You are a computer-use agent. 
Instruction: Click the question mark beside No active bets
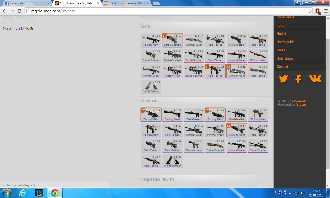pos(31,29)
